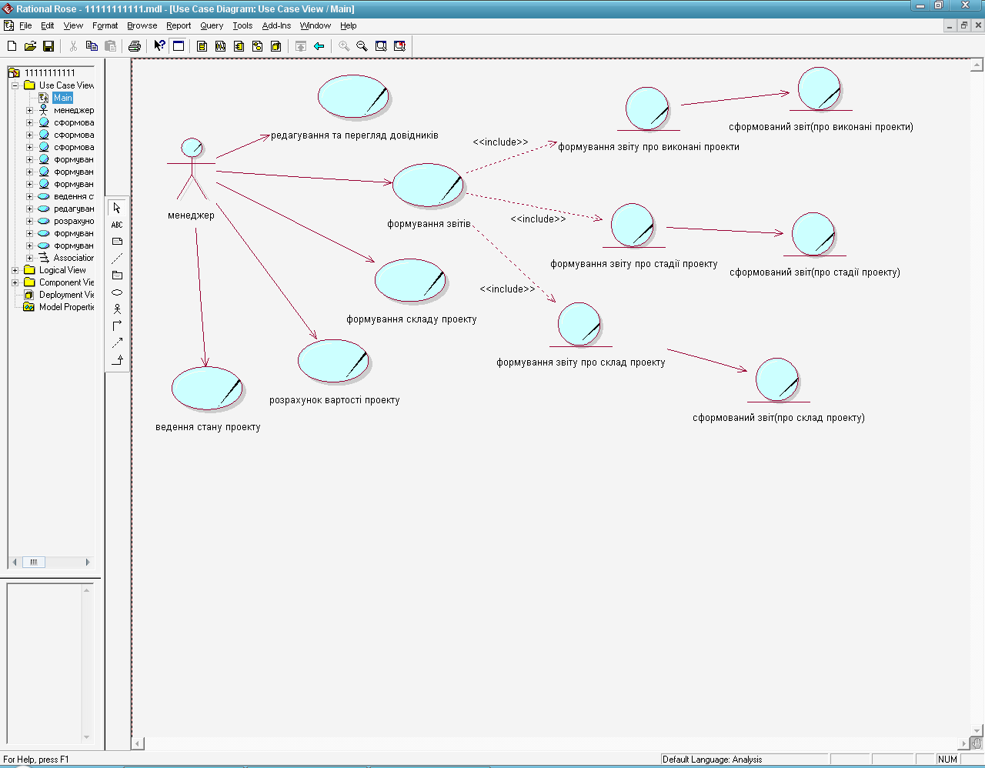
Task: Move the browser's horizontal scrollbar thumb
Action: [x=33, y=563]
